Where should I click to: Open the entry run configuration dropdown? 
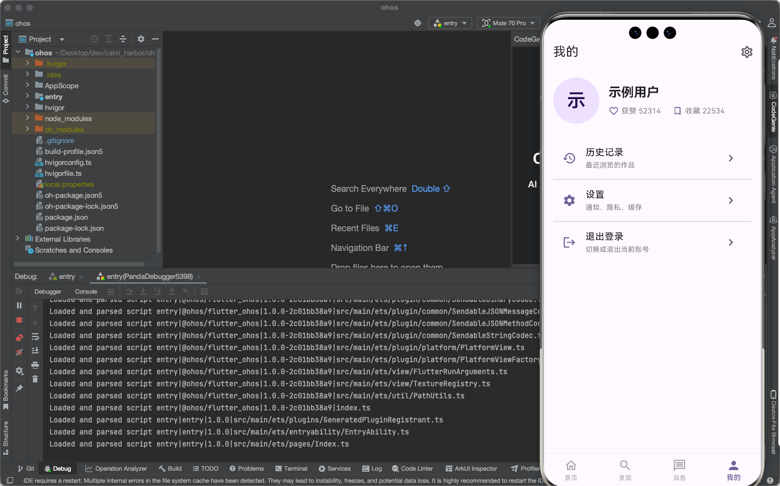pyautogui.click(x=450, y=23)
